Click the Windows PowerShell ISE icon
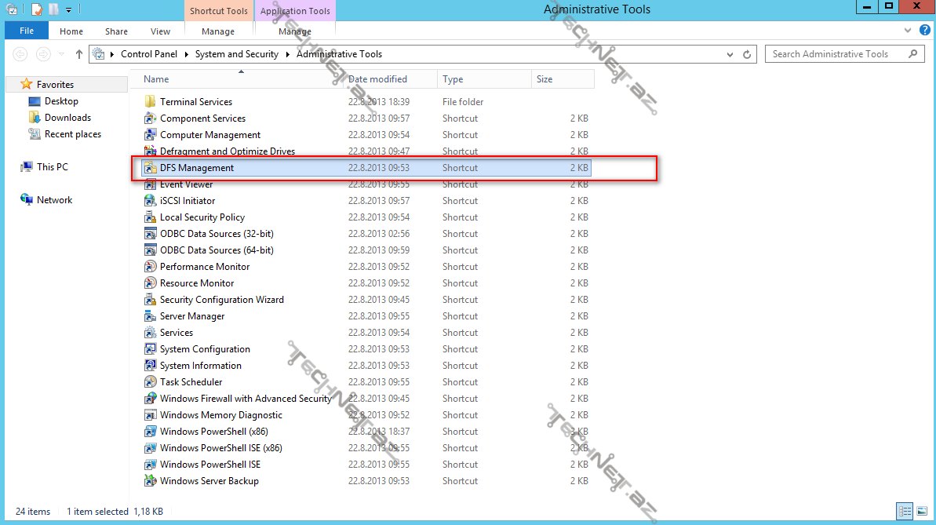The width and height of the screenshot is (936, 525). coord(151,465)
